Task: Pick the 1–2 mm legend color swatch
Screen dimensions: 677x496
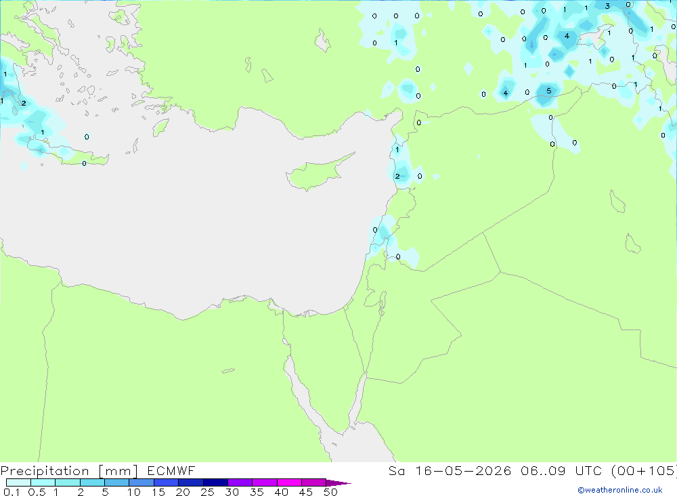Action: [68, 482]
